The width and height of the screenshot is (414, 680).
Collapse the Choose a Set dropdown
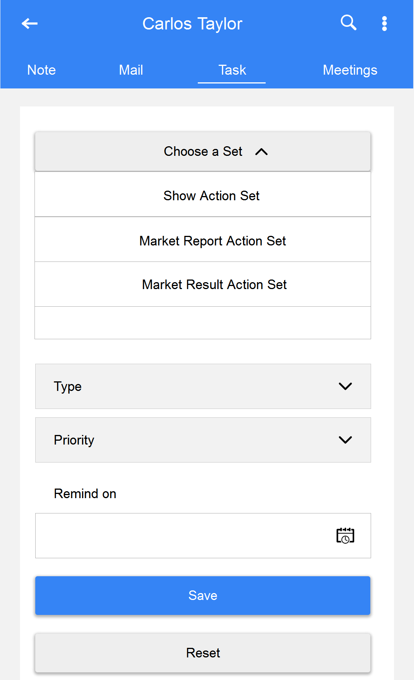pyautogui.click(x=203, y=152)
